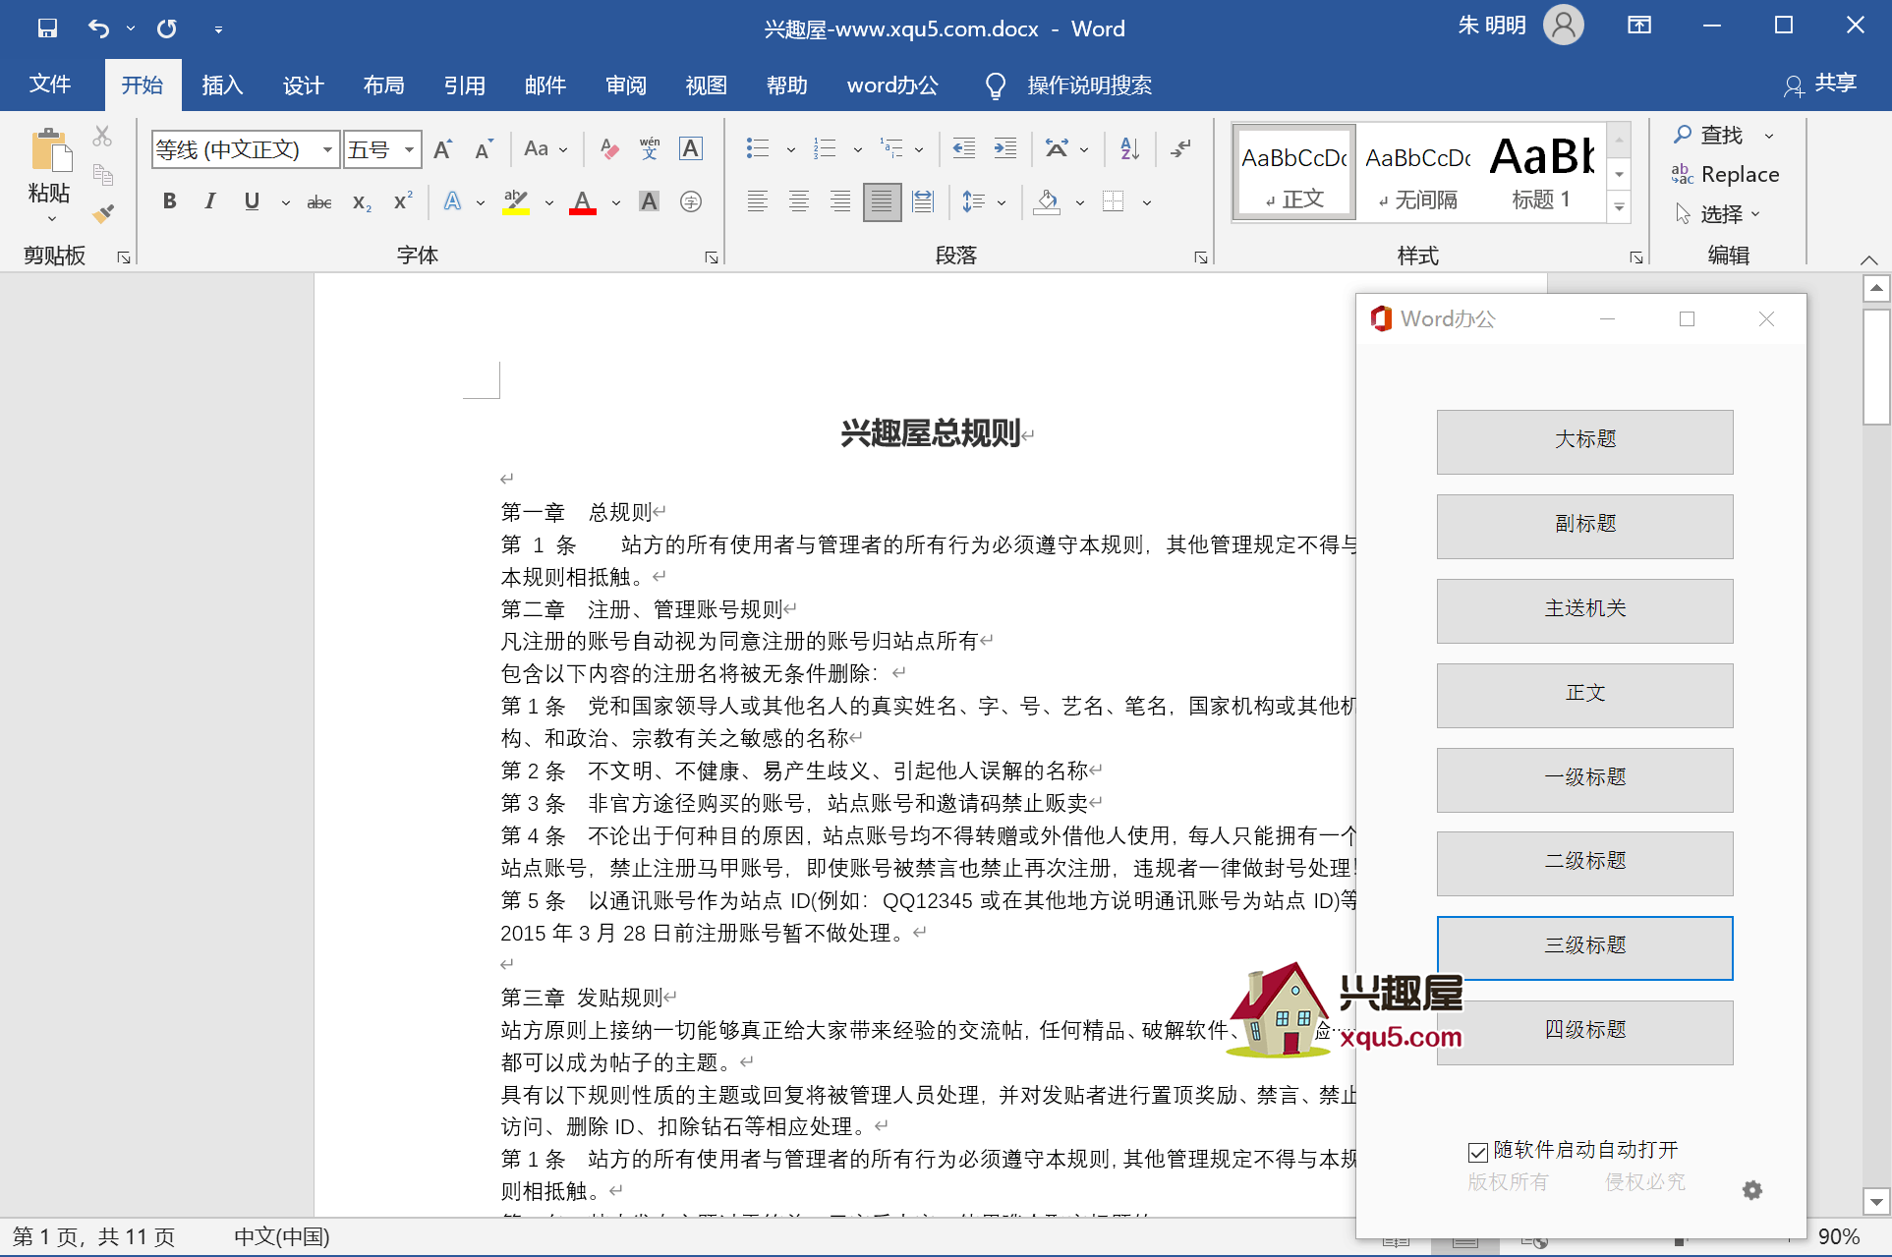Screen dimensions: 1892x1257
Task: Collapse the ribbon with the chevron
Action: tap(1868, 260)
